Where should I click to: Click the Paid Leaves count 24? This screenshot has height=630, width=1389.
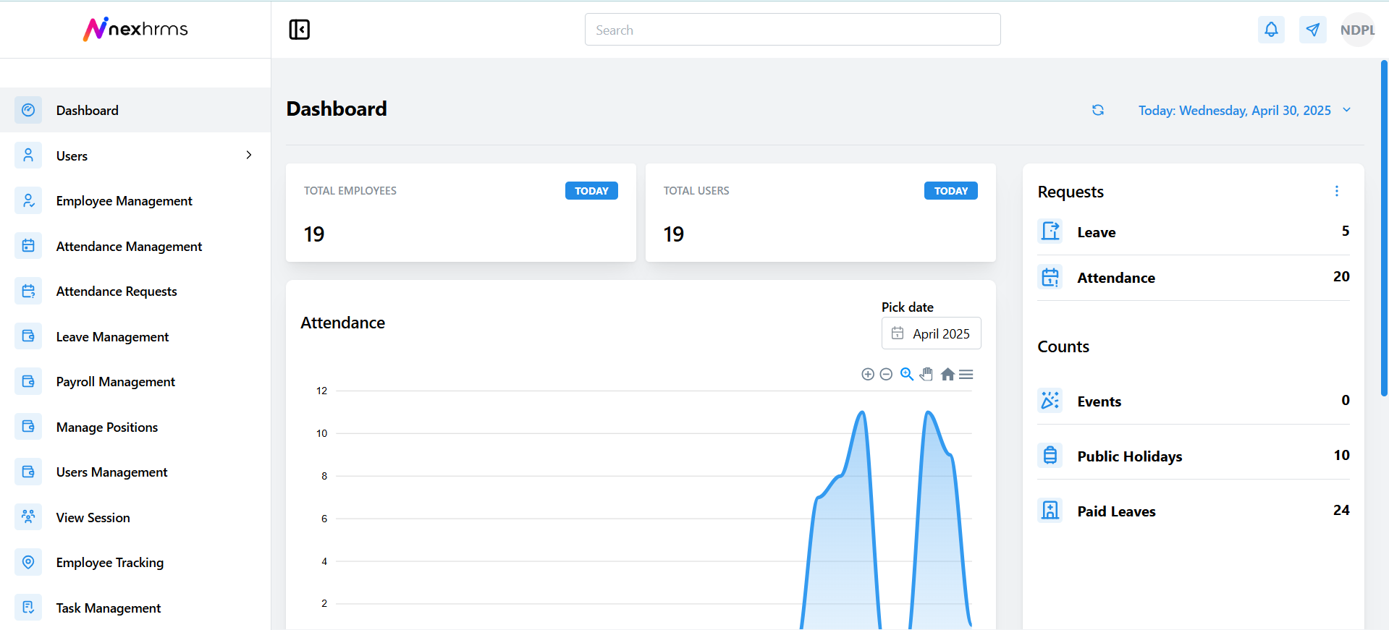pos(1341,510)
